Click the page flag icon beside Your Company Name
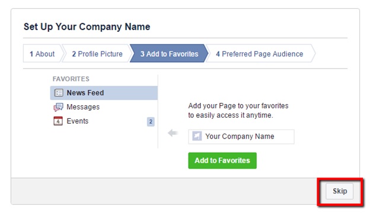This screenshot has width=370, height=213. [197, 136]
